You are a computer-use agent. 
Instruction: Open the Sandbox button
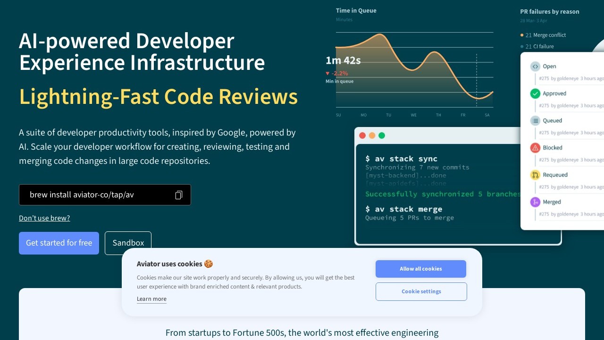pyautogui.click(x=128, y=243)
